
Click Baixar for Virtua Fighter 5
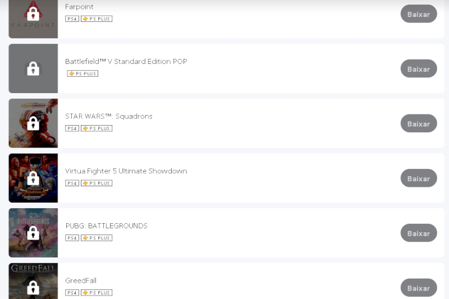(x=419, y=178)
